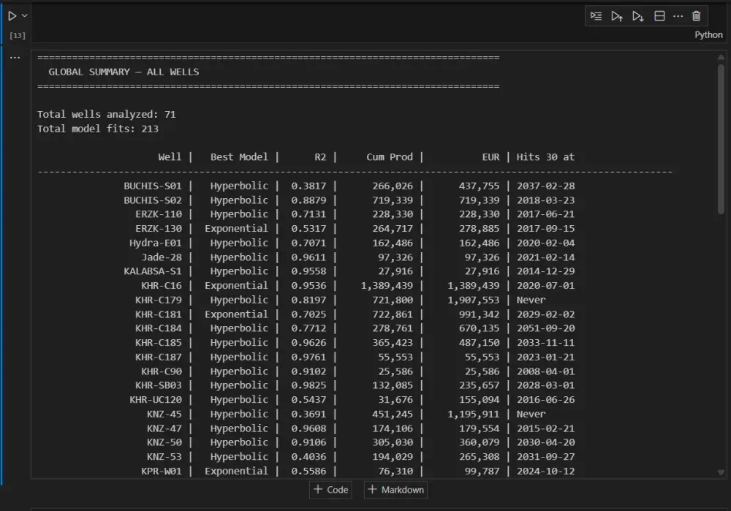Click well name KALABSA-S1

point(153,271)
